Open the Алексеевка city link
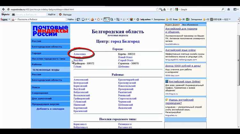Viewport: 240px width, 134px height. coord(80,54)
